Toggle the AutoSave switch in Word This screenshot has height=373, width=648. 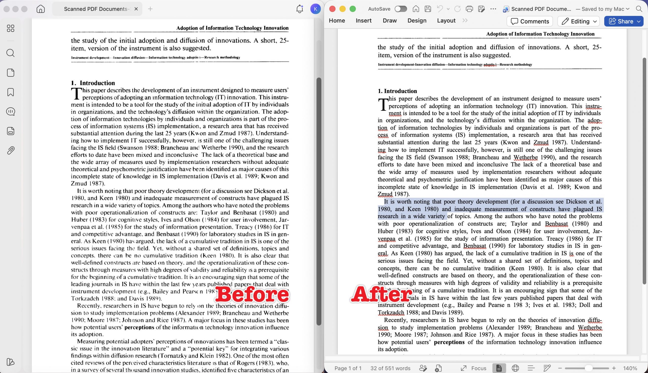tap(401, 9)
